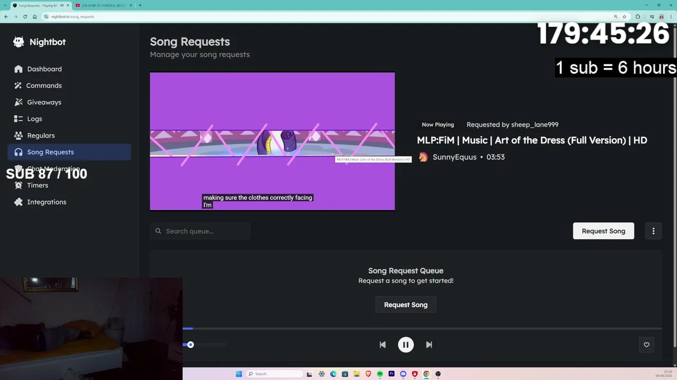Open the Chrome three-dot menu
The width and height of the screenshot is (677, 380).
pos(671,16)
